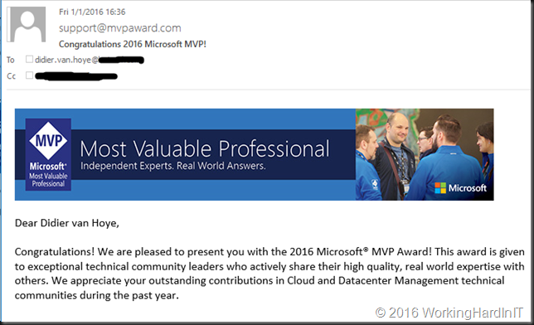
Task: Click the To field label
Action: (11, 60)
